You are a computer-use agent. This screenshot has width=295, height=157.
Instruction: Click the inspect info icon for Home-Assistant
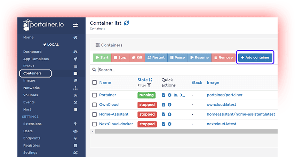pyautogui.click(x=169, y=114)
